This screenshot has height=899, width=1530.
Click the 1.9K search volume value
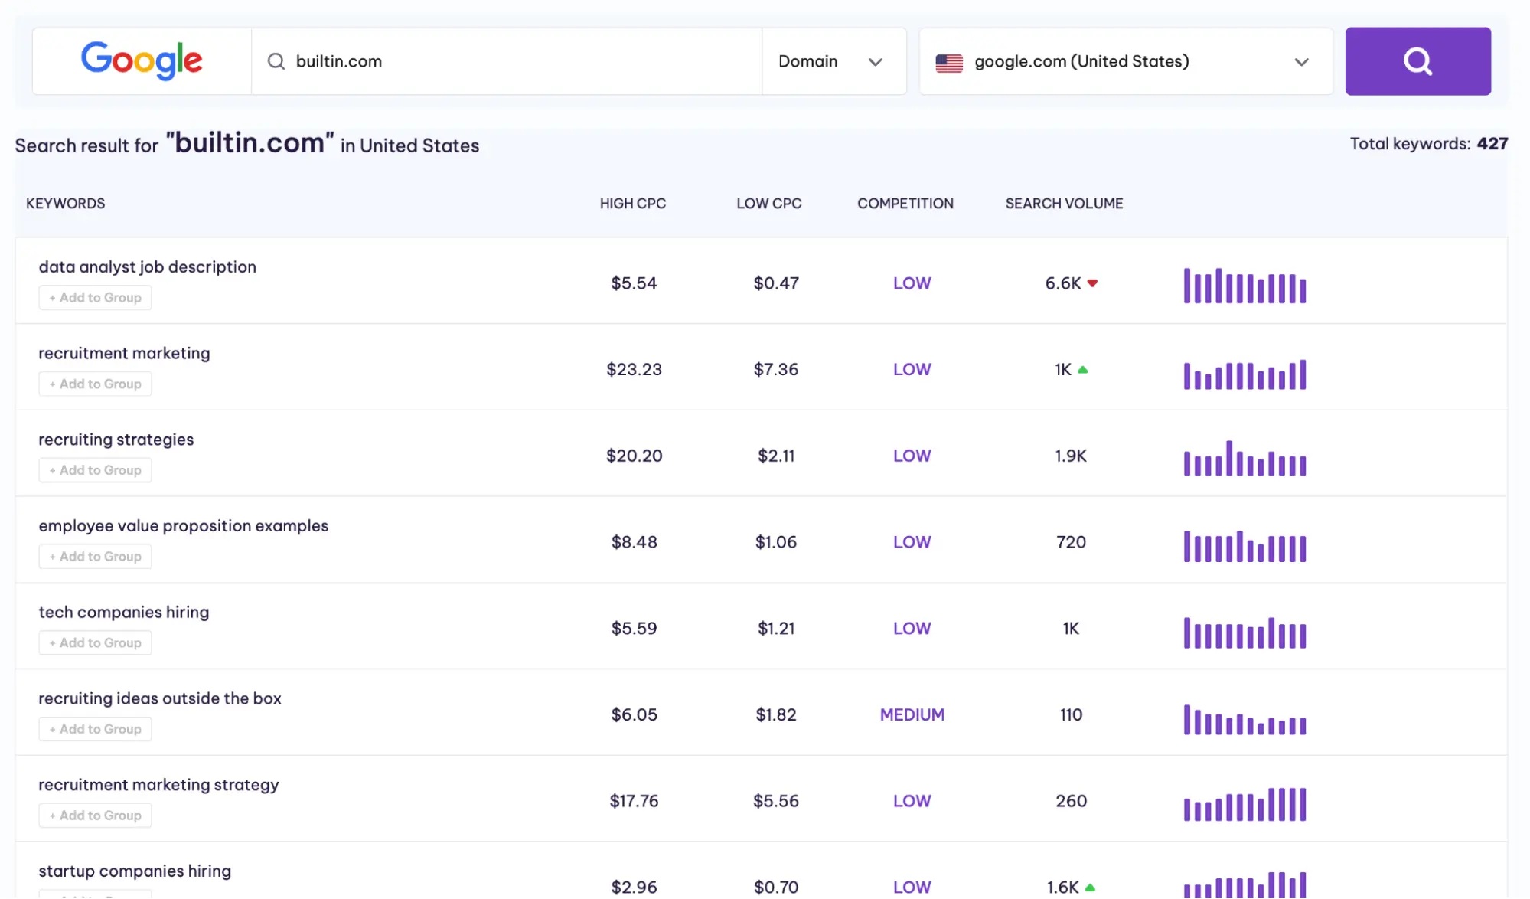pyautogui.click(x=1070, y=456)
